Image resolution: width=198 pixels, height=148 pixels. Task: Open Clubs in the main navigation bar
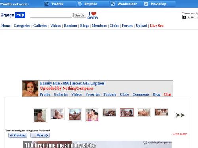[114, 26]
